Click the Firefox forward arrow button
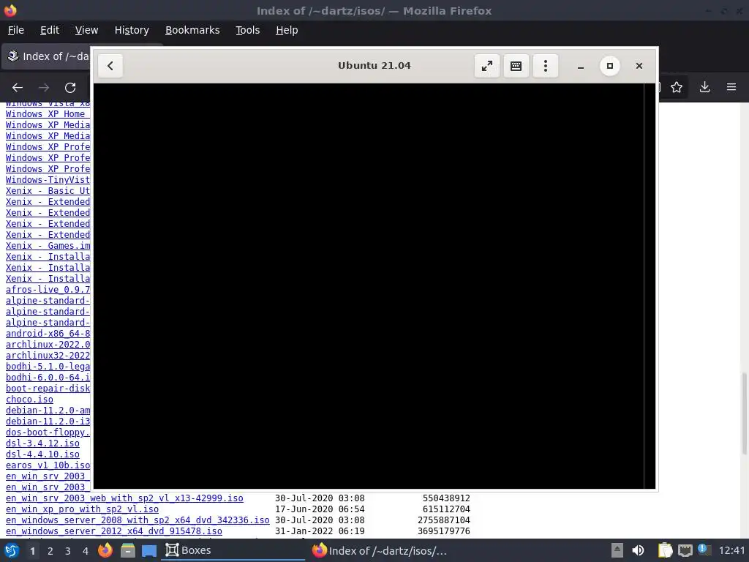The width and height of the screenshot is (749, 562). click(x=44, y=88)
